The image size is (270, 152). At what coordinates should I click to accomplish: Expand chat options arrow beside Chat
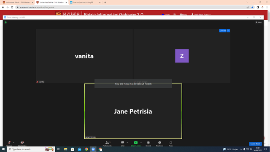pyautogui.click(x=127, y=143)
